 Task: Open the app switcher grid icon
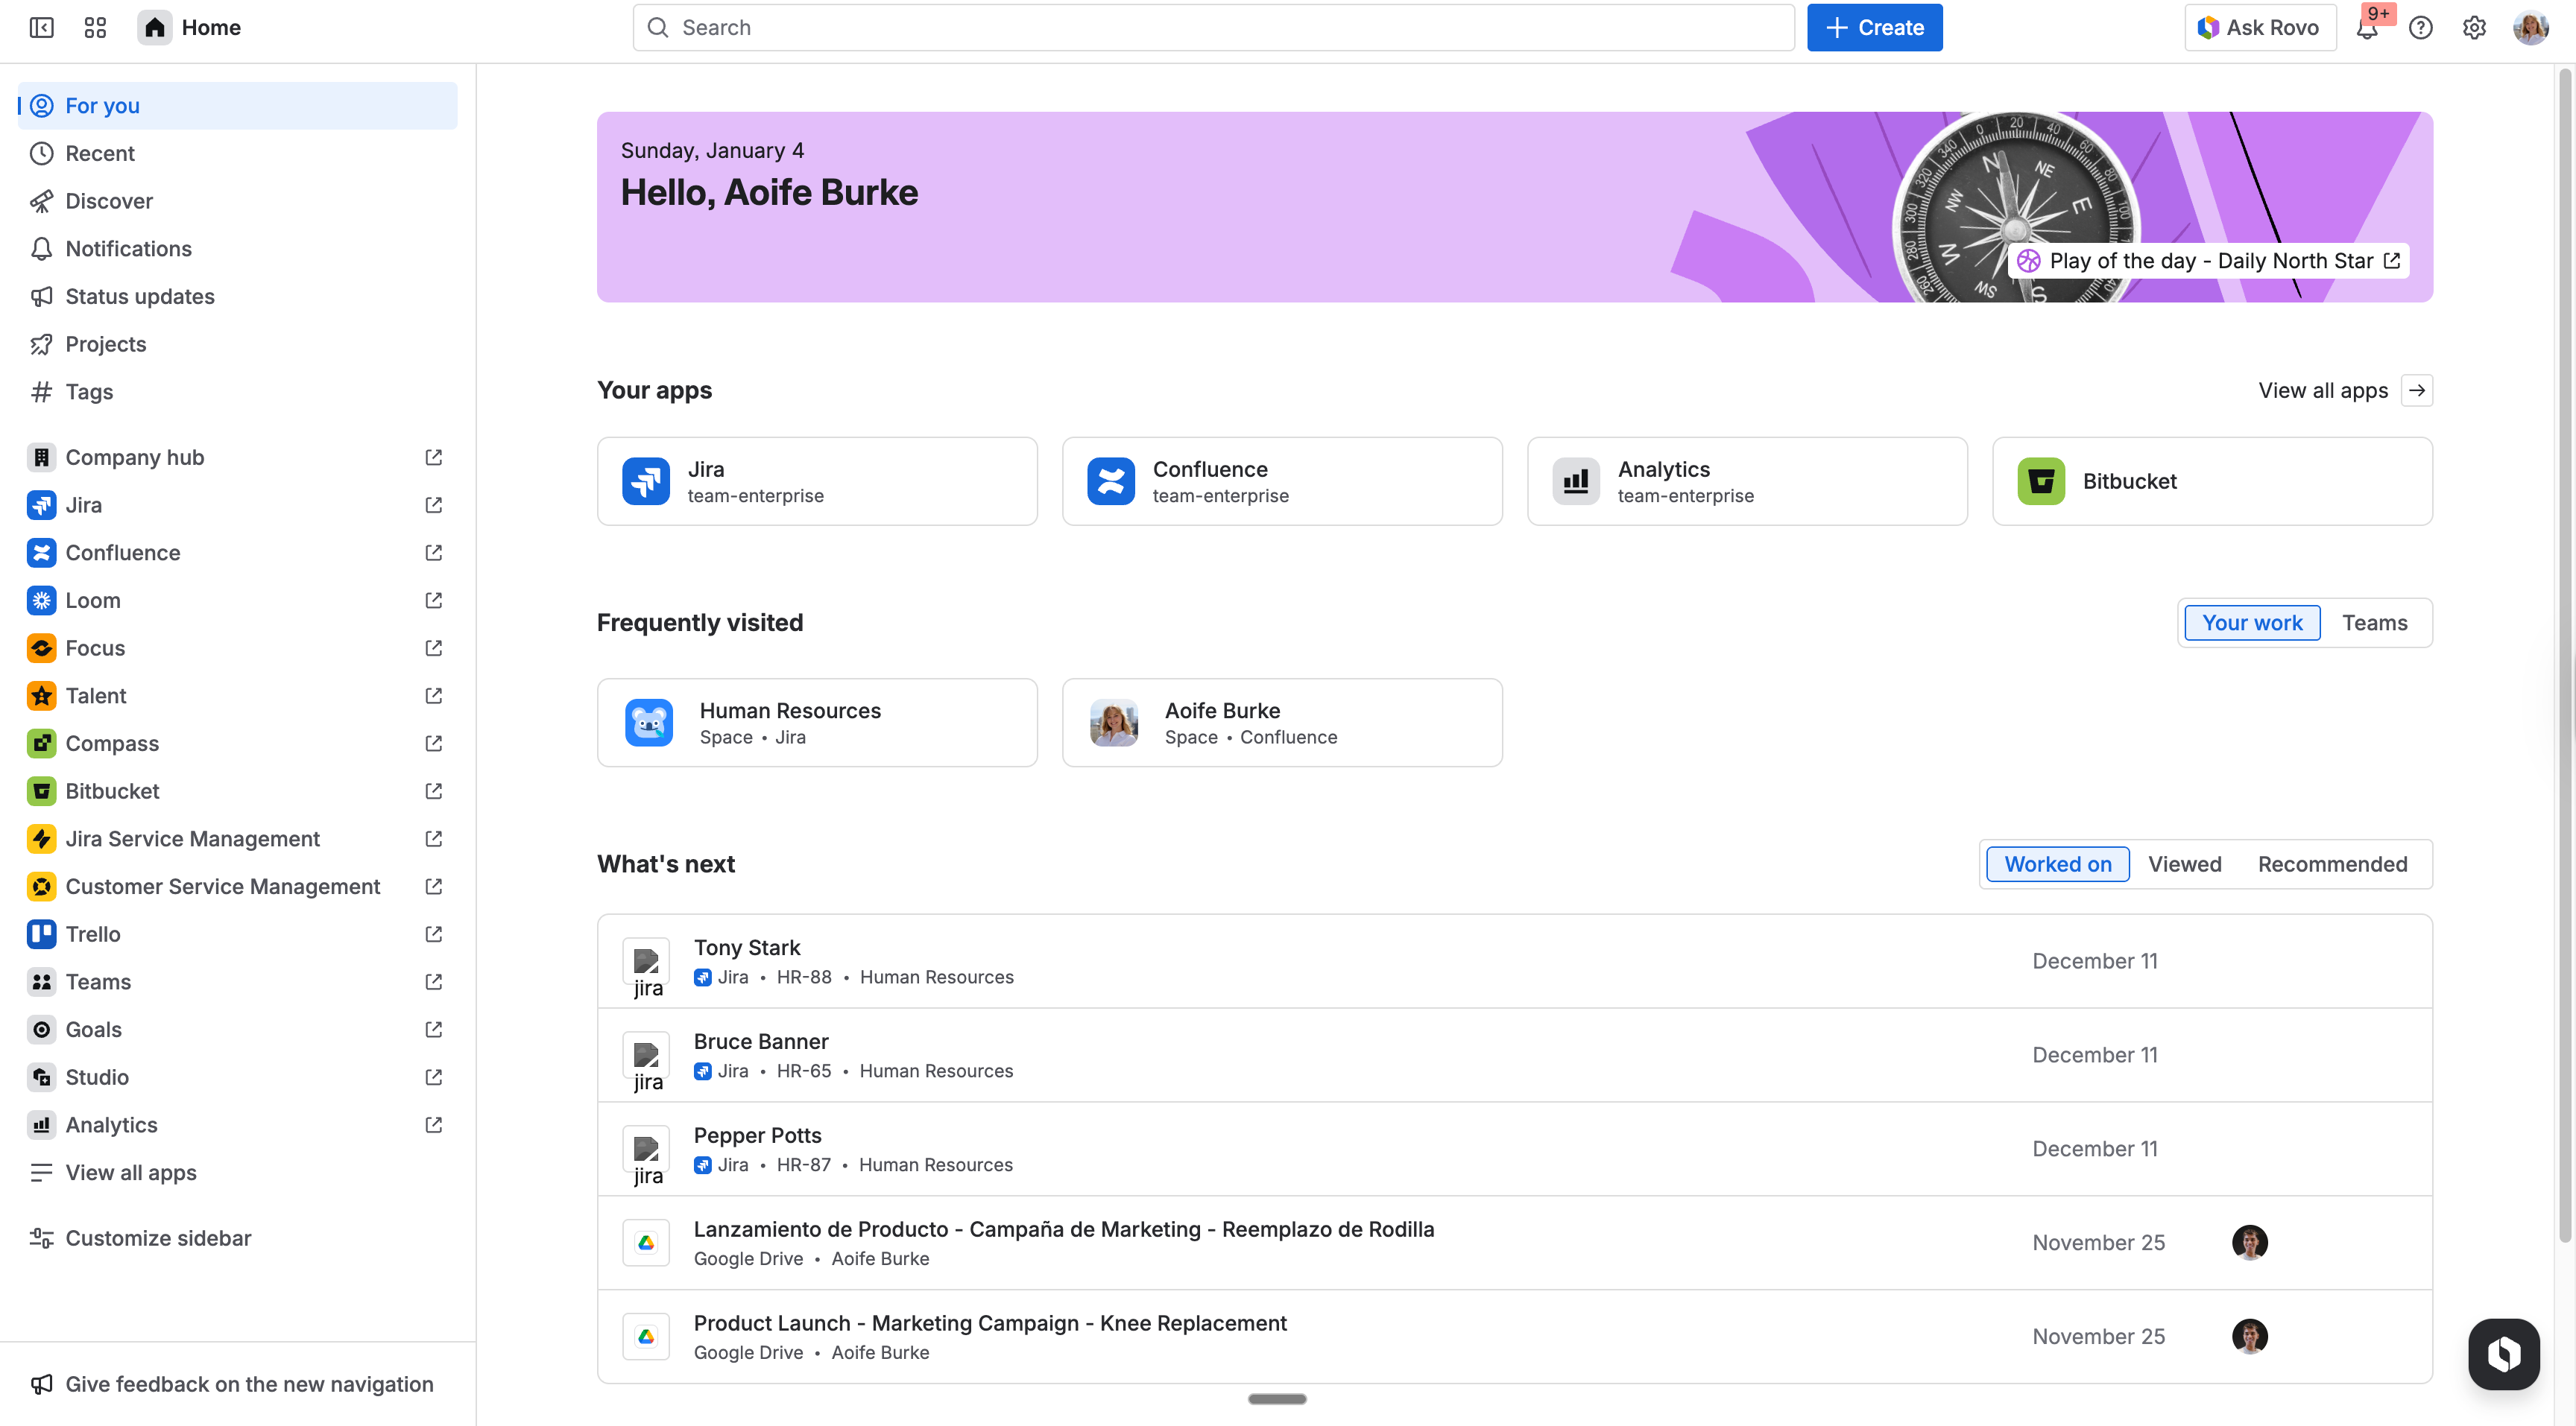[95, 27]
